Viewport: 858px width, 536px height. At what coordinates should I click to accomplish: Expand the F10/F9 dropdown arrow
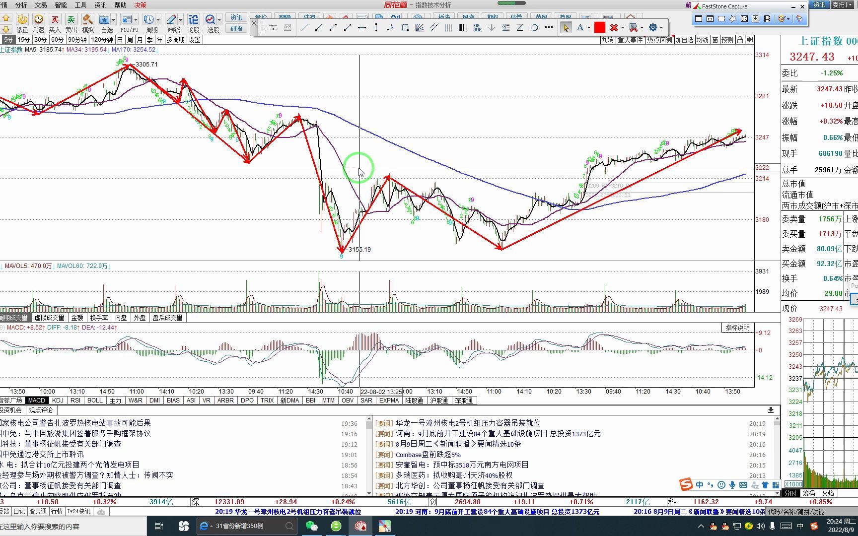136,20
